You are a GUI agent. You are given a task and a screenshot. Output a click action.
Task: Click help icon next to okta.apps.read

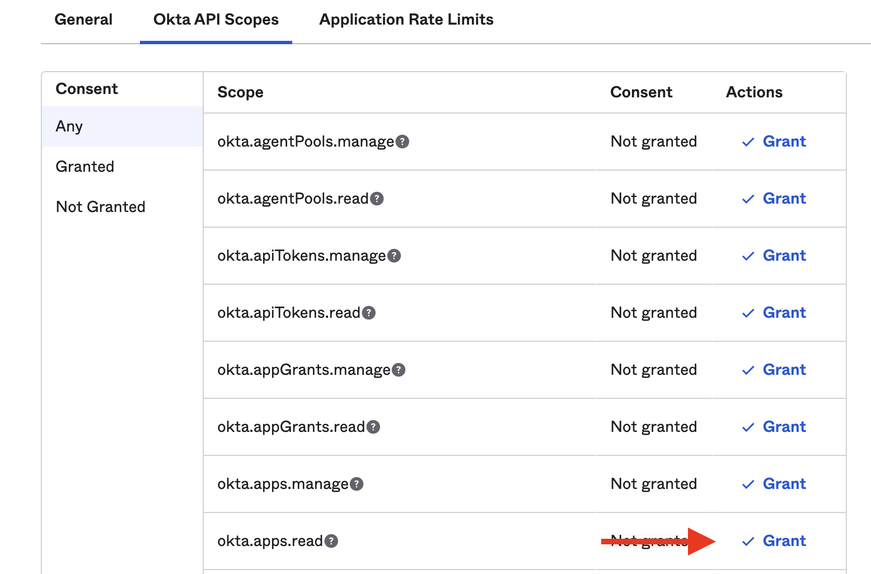pyautogui.click(x=331, y=542)
